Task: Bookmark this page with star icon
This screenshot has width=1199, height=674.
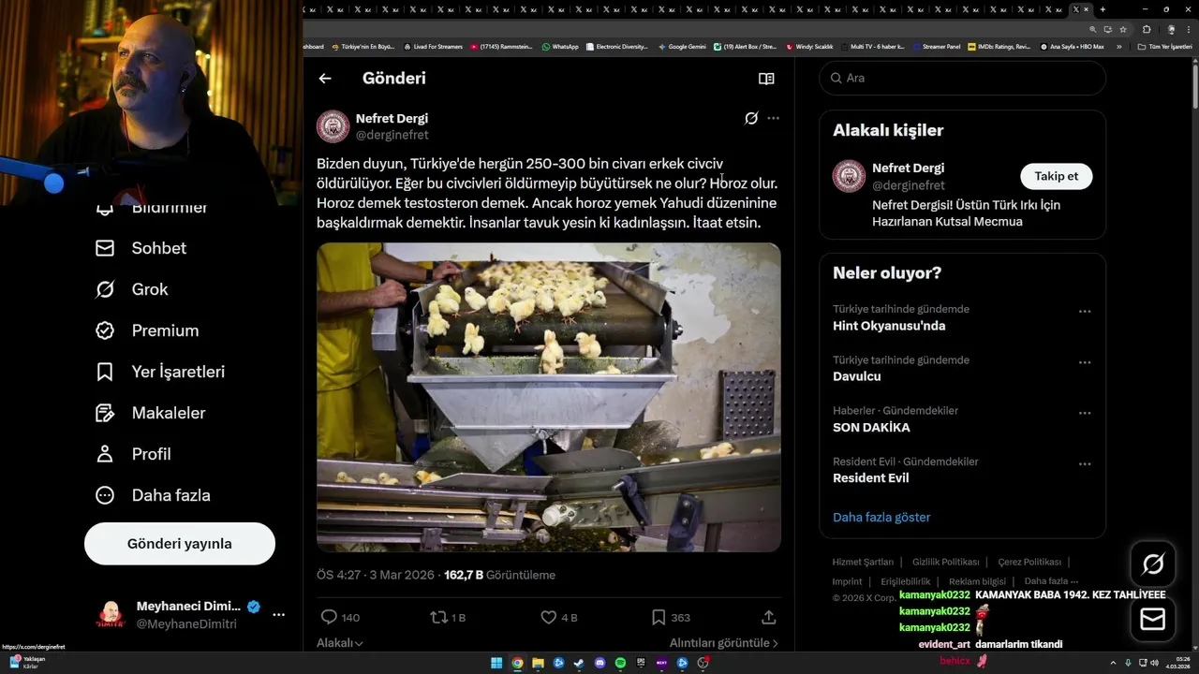Action: pyautogui.click(x=1123, y=29)
